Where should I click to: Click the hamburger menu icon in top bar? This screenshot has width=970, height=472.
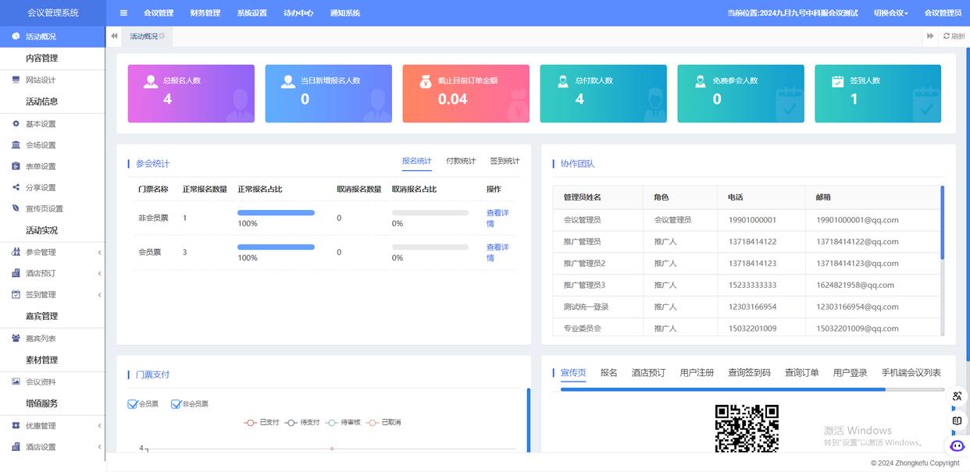tap(123, 12)
